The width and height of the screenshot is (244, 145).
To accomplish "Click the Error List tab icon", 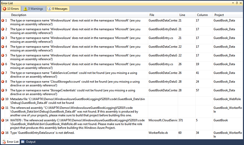I will [4, 142].
